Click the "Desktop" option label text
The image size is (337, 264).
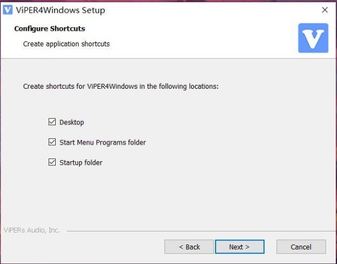(71, 122)
